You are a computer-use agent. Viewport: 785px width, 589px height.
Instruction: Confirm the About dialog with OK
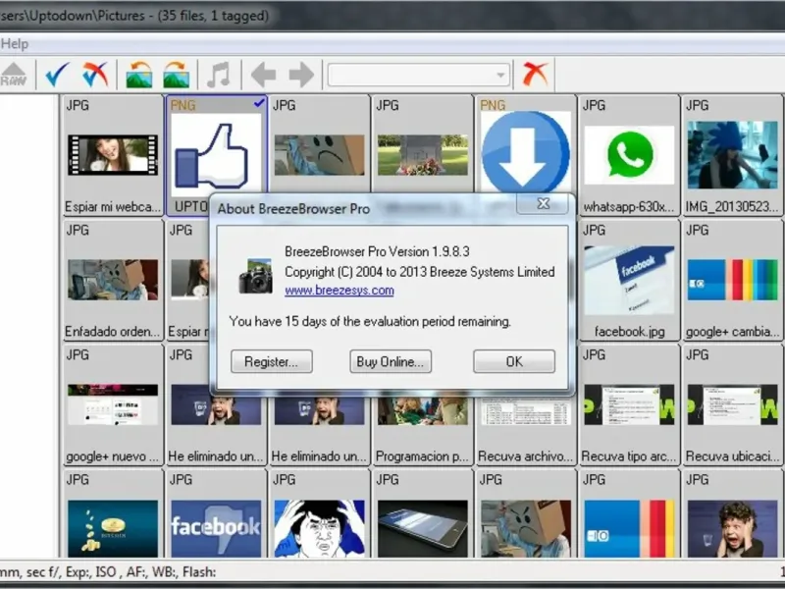(x=514, y=361)
